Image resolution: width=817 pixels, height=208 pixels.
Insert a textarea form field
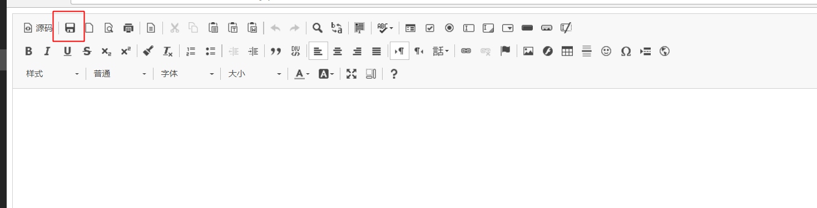(x=488, y=28)
